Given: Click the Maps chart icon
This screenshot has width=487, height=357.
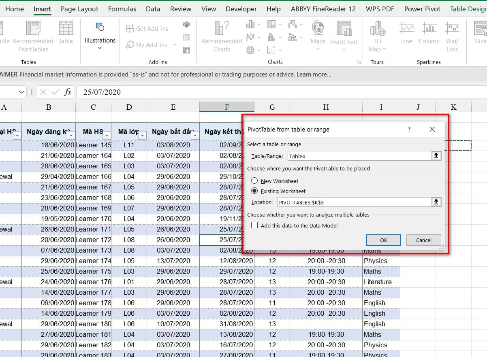Looking at the screenshot, I should (318, 28).
